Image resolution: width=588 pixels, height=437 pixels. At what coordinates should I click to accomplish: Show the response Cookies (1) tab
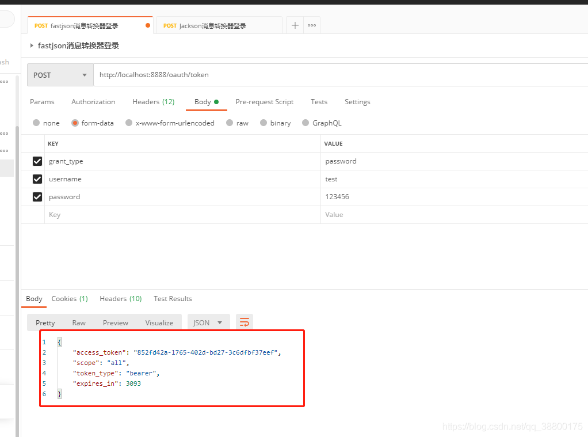70,299
